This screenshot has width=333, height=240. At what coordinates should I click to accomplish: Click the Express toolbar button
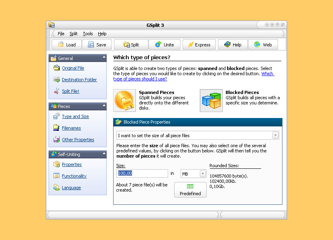pos(199,44)
